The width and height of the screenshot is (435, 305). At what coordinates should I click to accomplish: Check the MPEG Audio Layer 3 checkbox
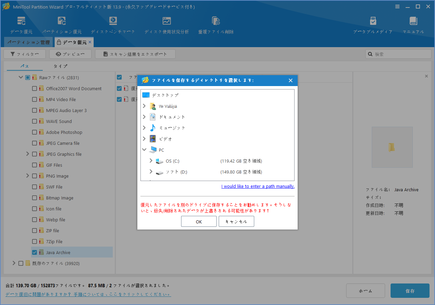(x=35, y=110)
